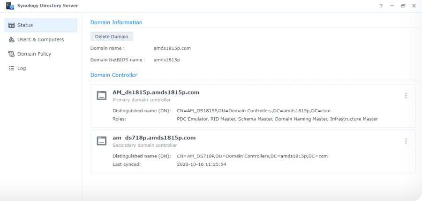Click the Synology Directory Server app icon
The height and width of the screenshot is (201, 422).
[10, 6]
